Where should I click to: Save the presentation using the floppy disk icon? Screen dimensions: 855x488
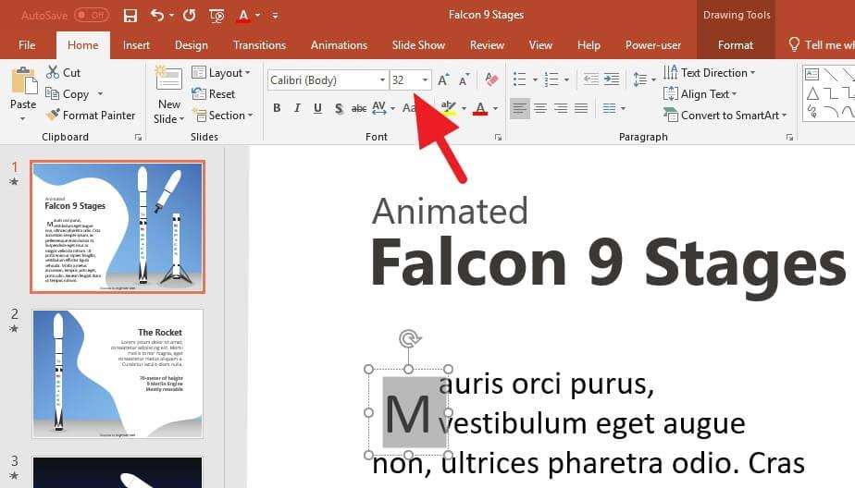coord(130,15)
